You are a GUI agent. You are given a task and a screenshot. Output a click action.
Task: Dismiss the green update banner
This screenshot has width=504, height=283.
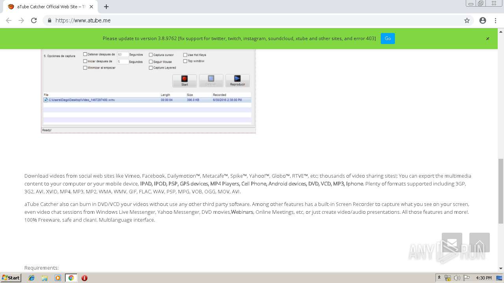pos(487,39)
